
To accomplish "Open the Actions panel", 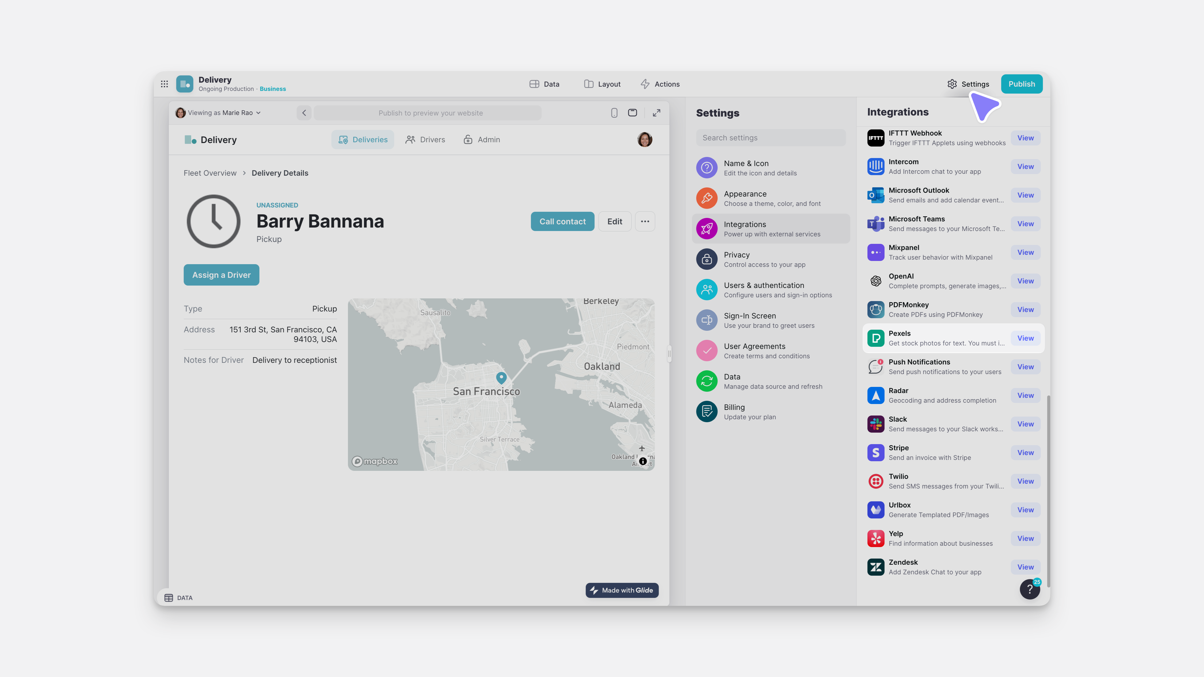I will (660, 84).
